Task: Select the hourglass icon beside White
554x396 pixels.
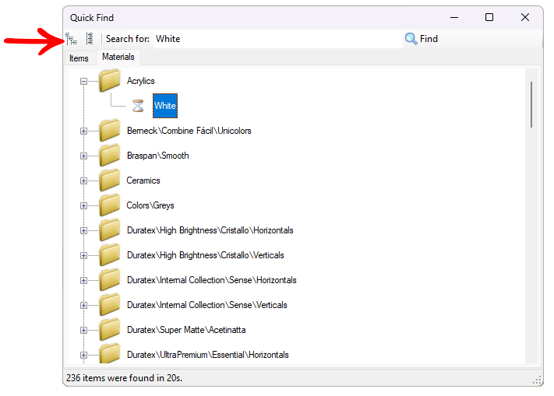Action: pyautogui.click(x=138, y=106)
